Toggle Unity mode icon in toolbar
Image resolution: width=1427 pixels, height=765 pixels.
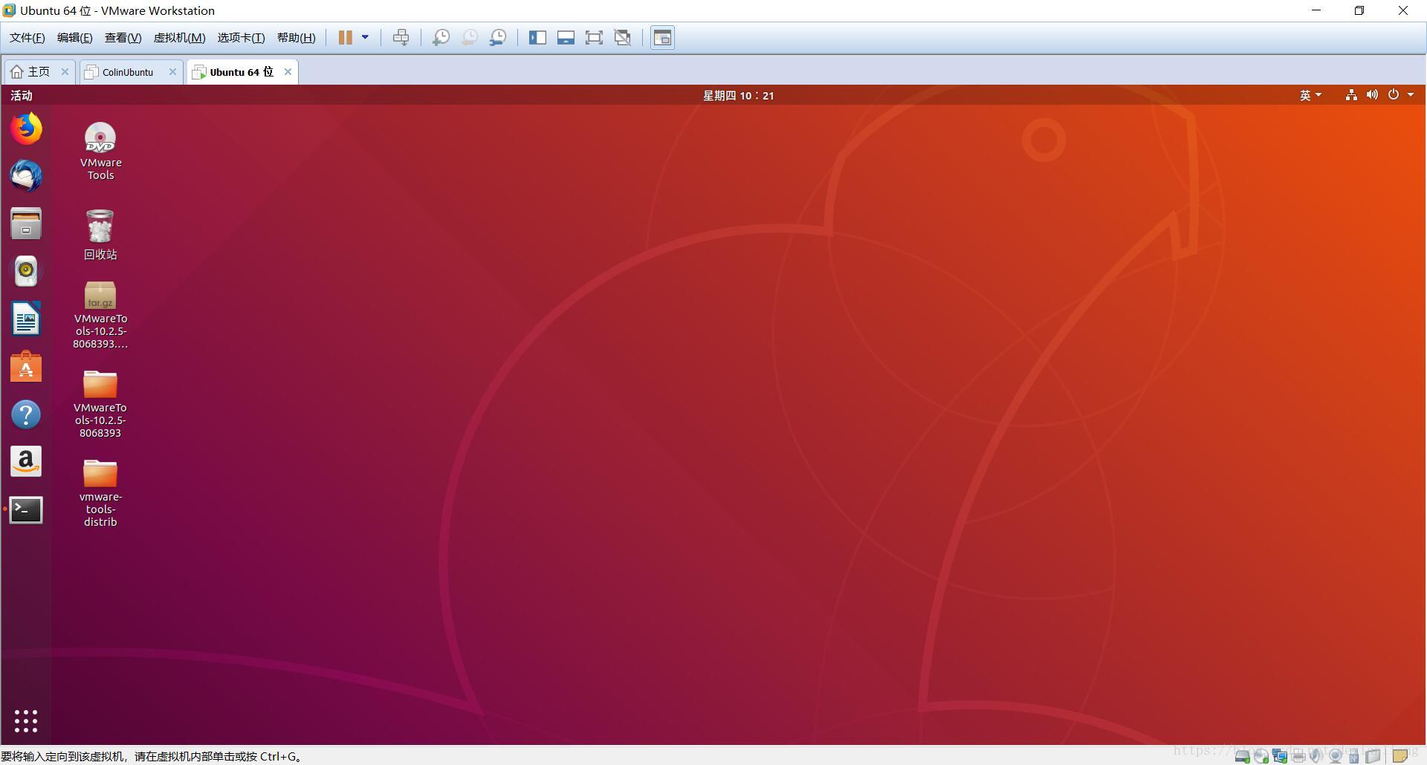(x=622, y=37)
